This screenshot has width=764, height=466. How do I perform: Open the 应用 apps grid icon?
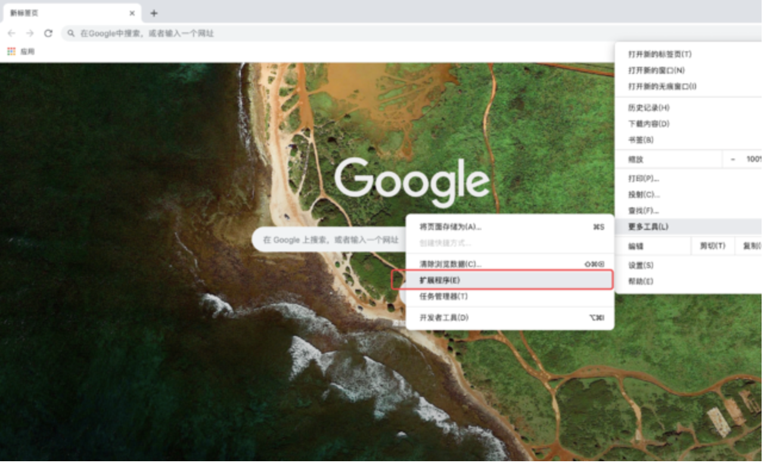click(x=11, y=52)
